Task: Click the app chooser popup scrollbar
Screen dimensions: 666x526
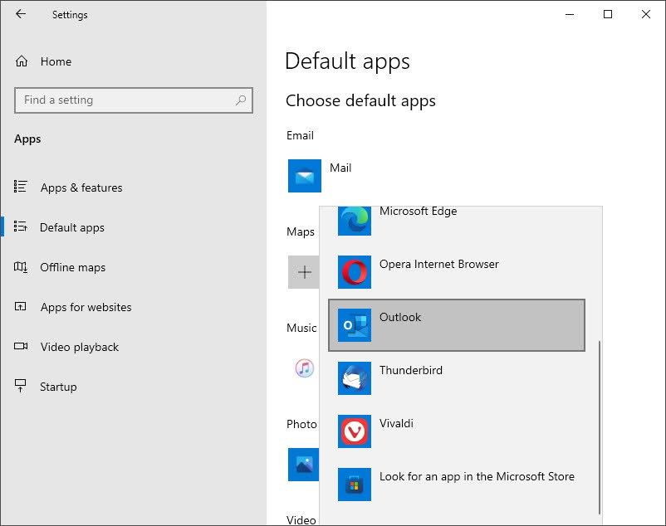Action: (x=600, y=427)
